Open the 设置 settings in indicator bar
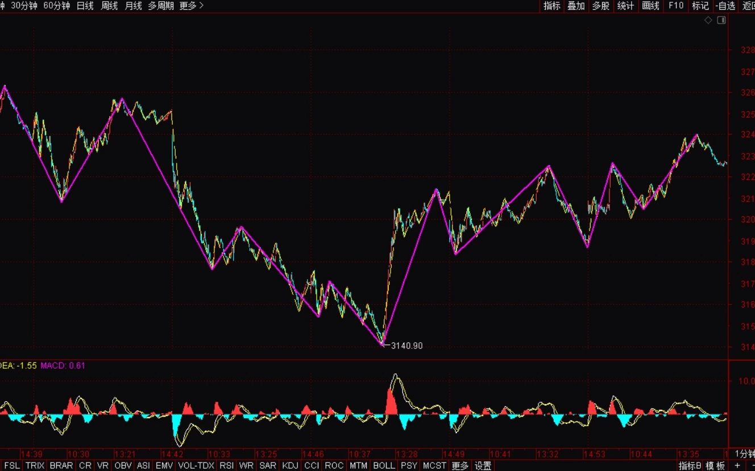This screenshot has height=471, width=755. point(483,466)
